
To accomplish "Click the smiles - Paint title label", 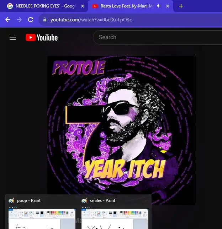I will tap(102, 200).
